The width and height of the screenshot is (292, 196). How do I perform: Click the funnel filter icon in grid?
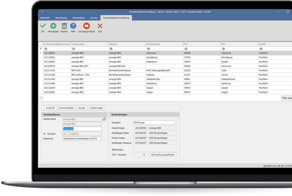[40, 49]
